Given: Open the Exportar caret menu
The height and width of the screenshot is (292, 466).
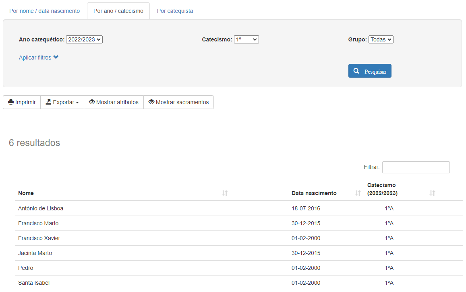Looking at the screenshot, I should pyautogui.click(x=77, y=103).
